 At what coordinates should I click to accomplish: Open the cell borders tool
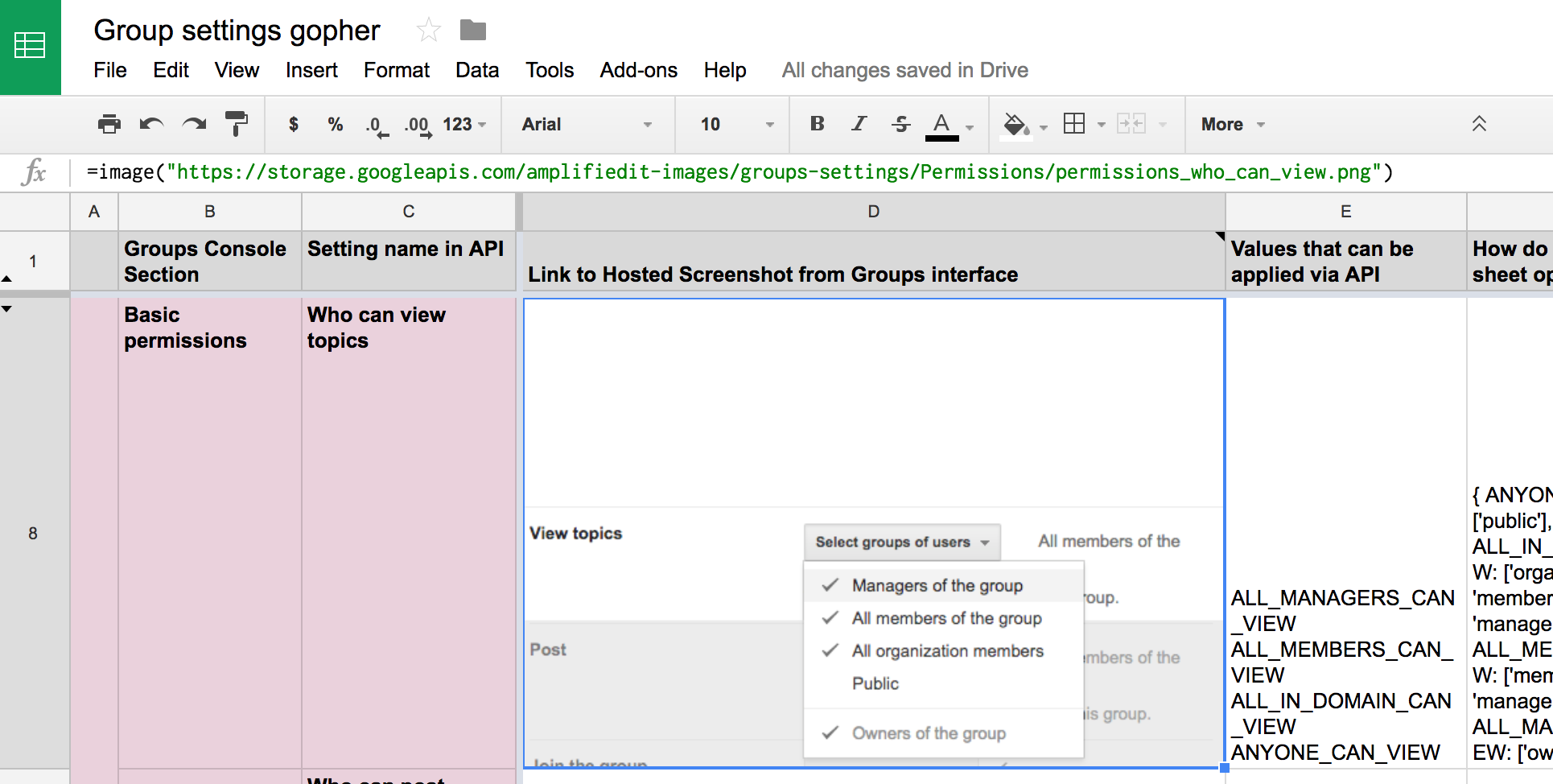(1074, 124)
